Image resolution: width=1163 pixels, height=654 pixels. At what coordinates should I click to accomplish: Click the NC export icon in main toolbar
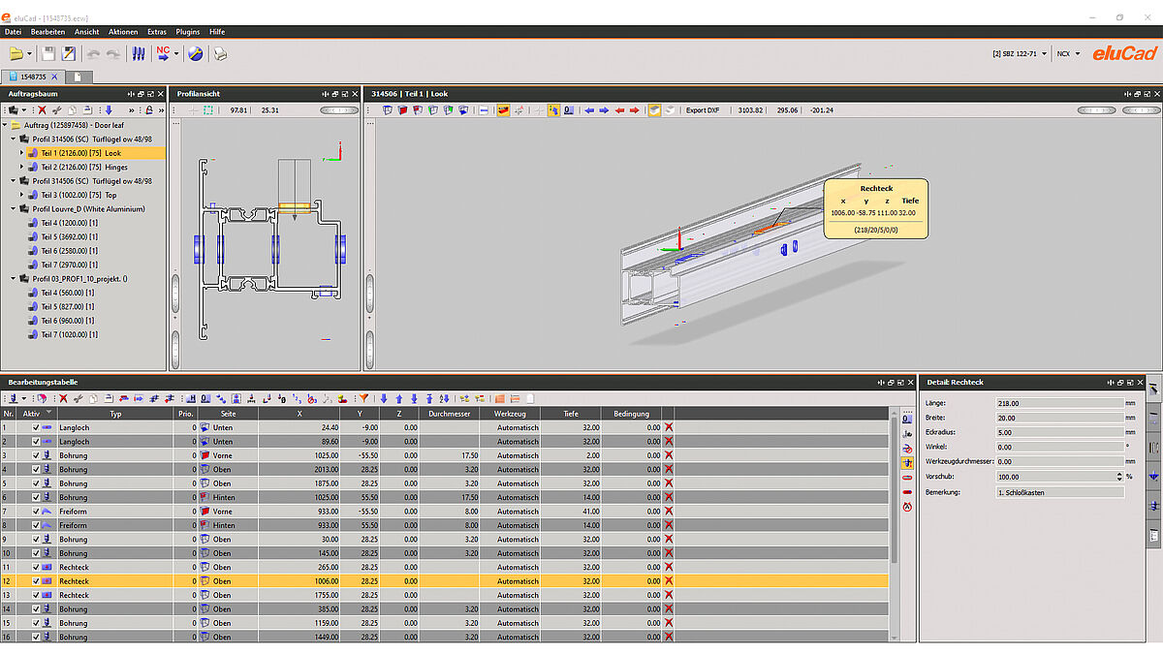coord(163,54)
